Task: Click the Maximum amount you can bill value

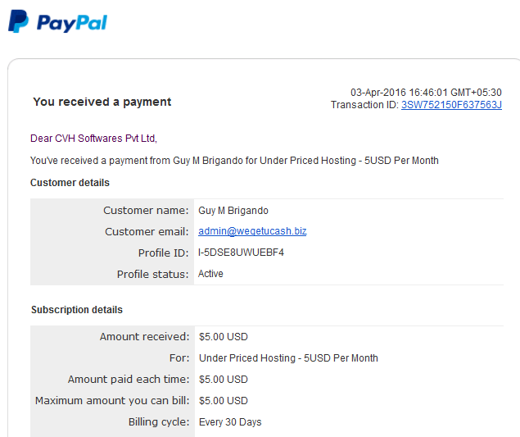Action: tap(224, 400)
